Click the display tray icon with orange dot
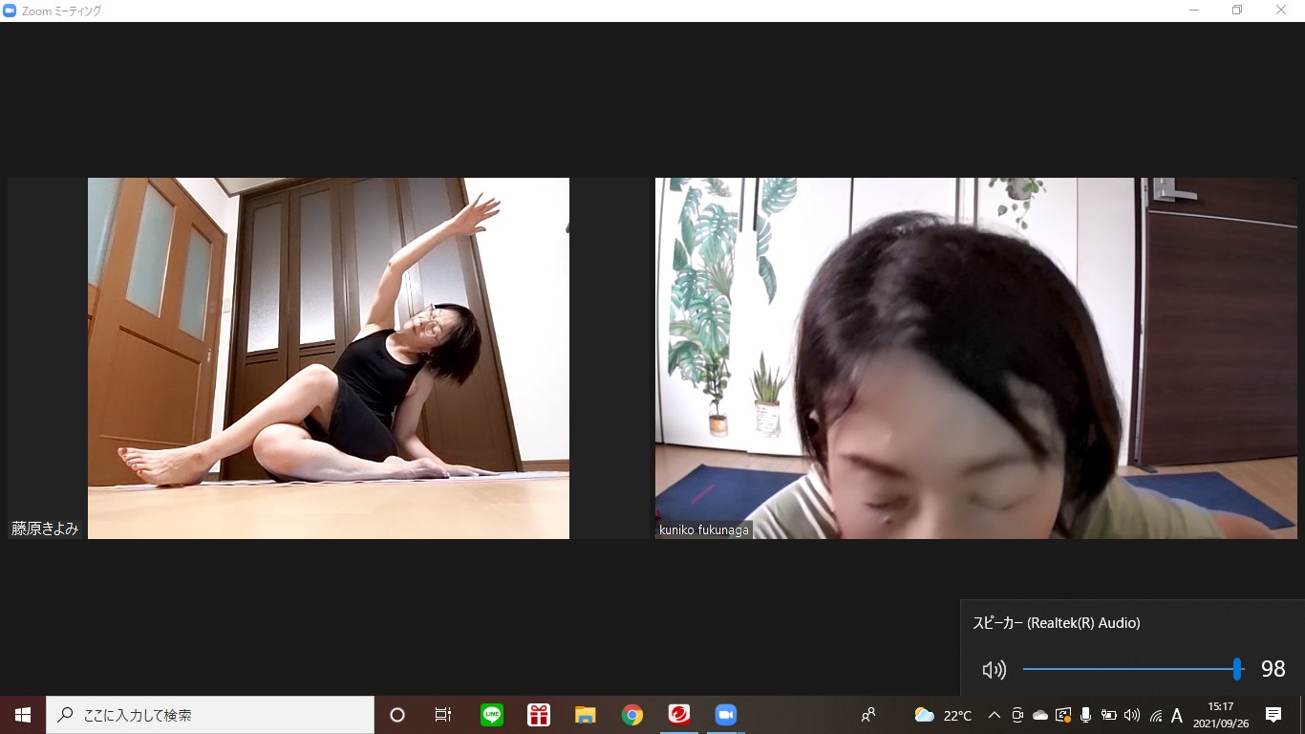1305x734 pixels. [x=1063, y=715]
